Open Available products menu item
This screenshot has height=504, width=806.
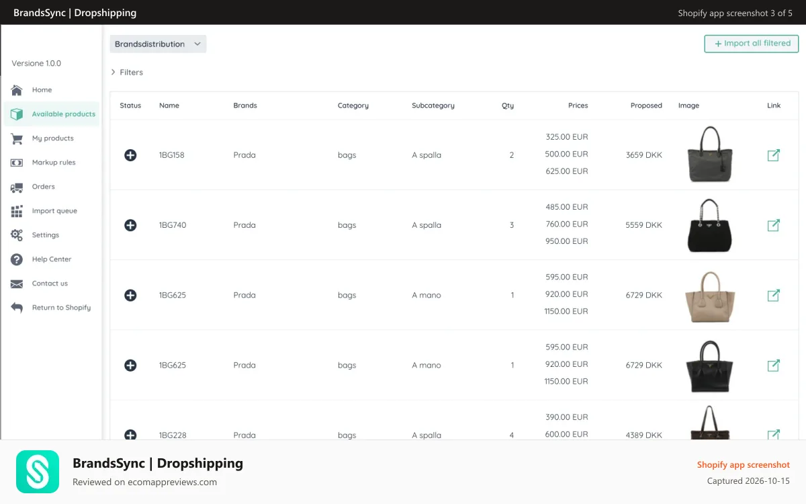tap(64, 114)
